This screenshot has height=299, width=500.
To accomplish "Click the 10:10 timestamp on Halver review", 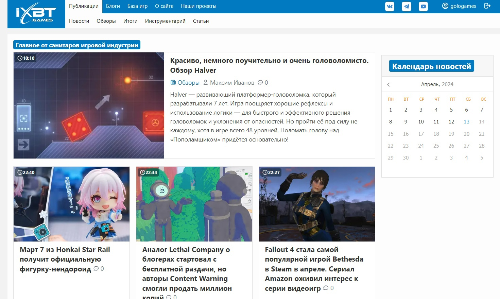I will click(26, 58).
